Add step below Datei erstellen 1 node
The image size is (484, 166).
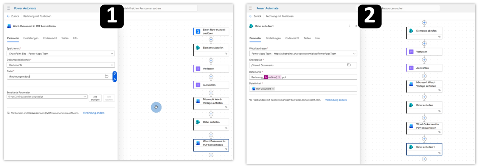(424, 159)
